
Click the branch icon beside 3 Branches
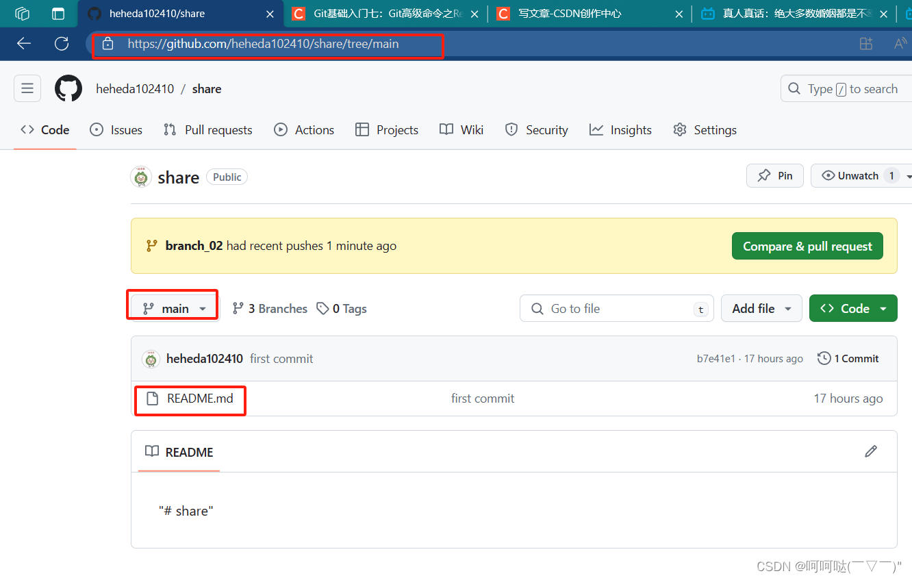click(x=238, y=309)
